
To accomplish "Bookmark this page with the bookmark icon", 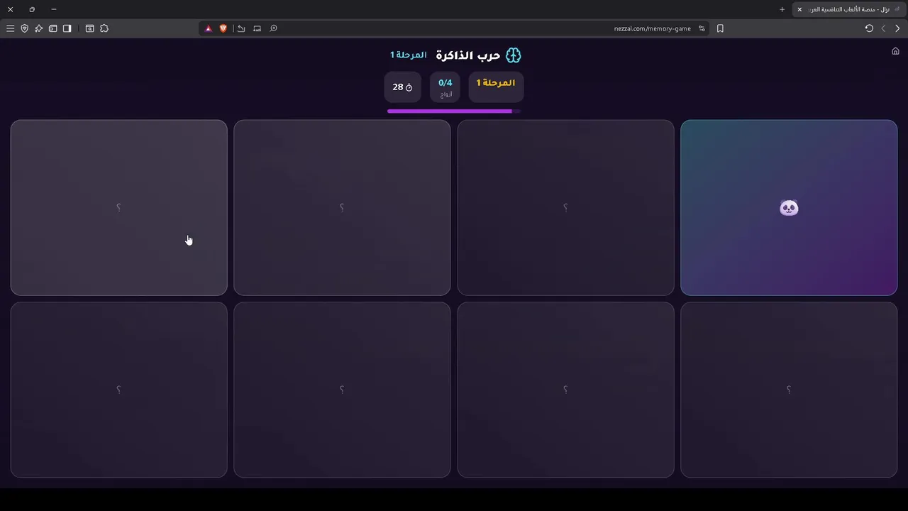I will click(720, 28).
